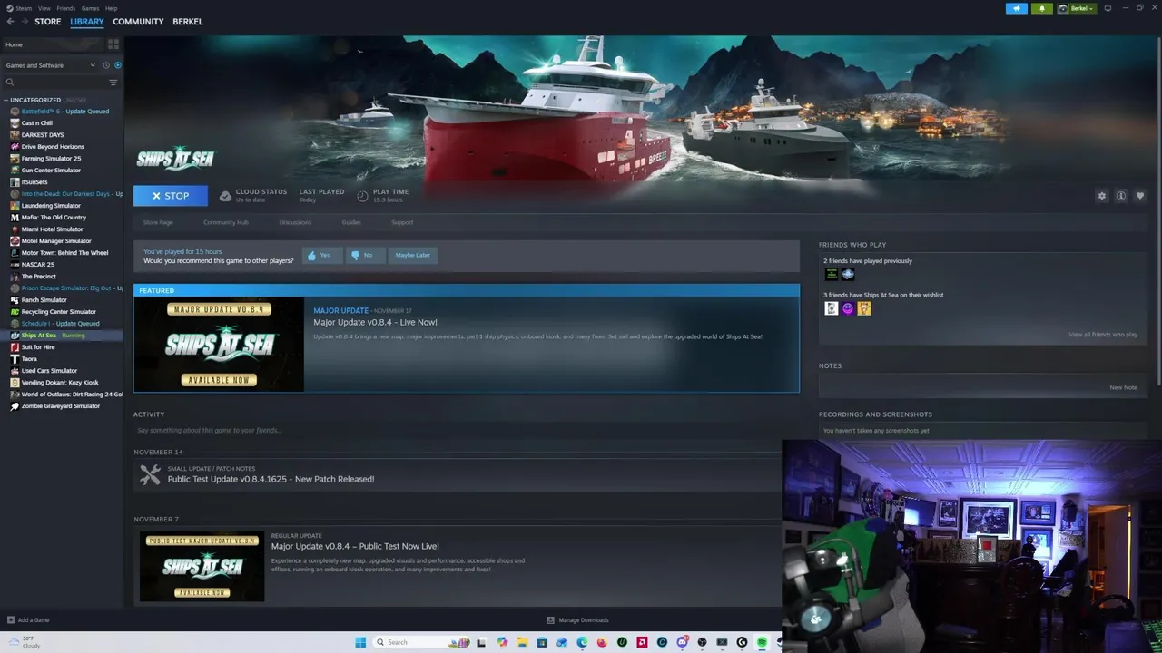Open Public Test Now Live thumbnail
1162x653 pixels.
click(x=202, y=567)
